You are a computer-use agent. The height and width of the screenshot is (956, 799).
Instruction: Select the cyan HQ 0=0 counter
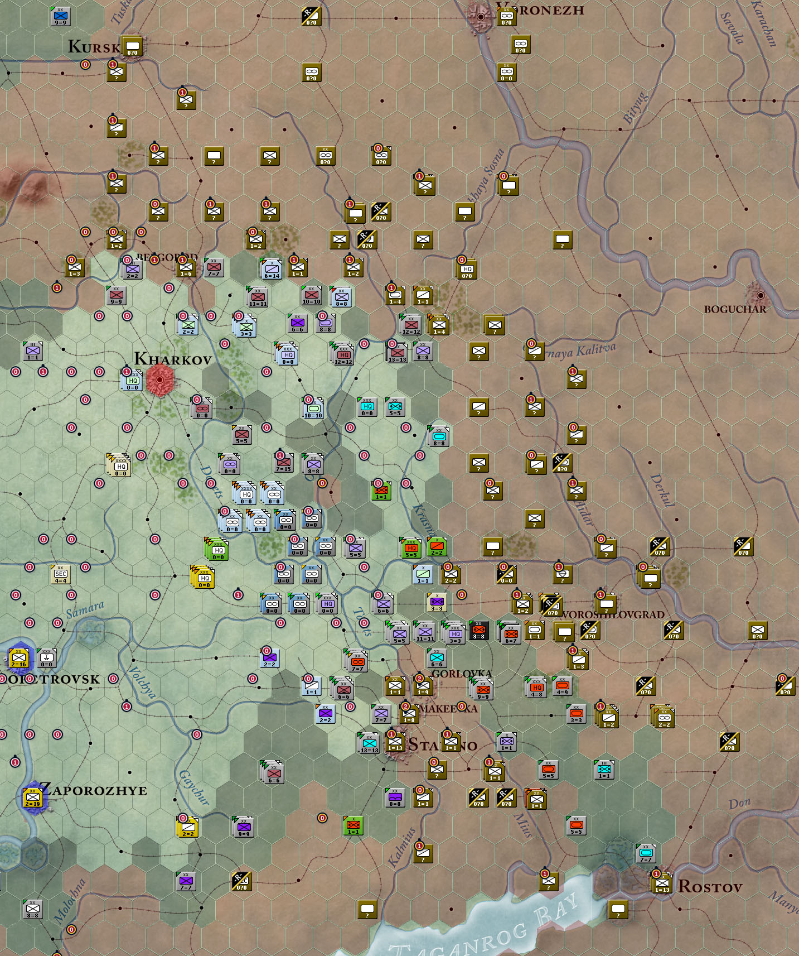[x=367, y=407]
